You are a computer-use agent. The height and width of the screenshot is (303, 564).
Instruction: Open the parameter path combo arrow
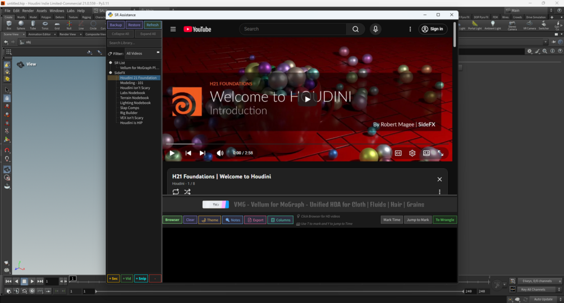(x=545, y=42)
